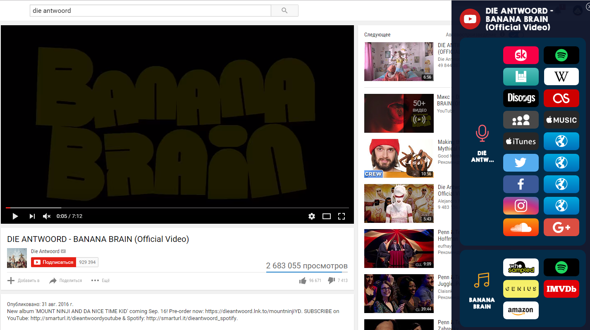Viewport: 590px width, 330px height.
Task: Click the 'Опубликовано: 31 авг. 2016 г.' date
Action: (x=40, y=304)
